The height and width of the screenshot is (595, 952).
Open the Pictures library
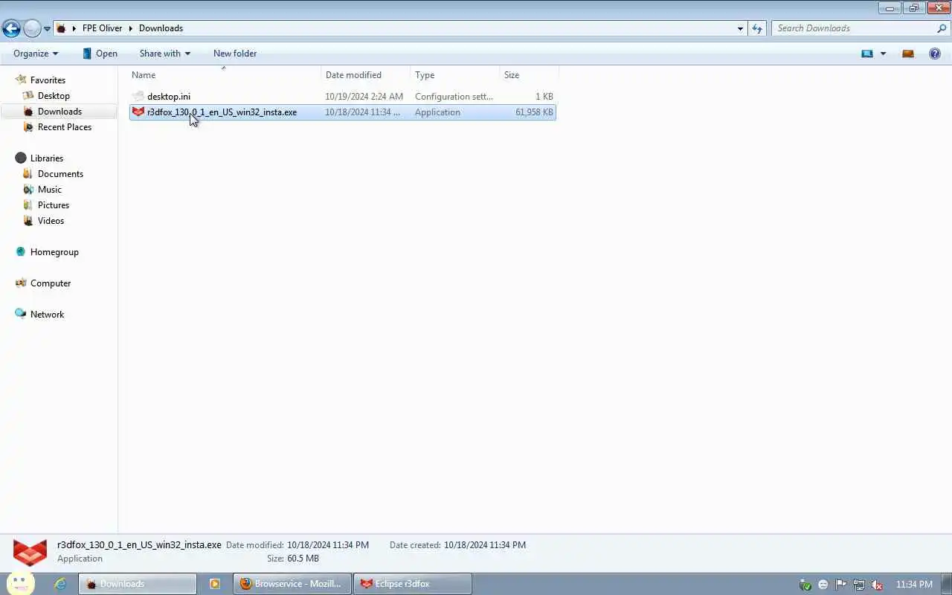pyautogui.click(x=54, y=205)
